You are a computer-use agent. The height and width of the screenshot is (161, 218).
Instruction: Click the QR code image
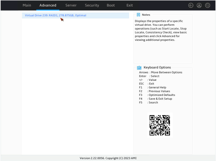[x=160, y=125]
